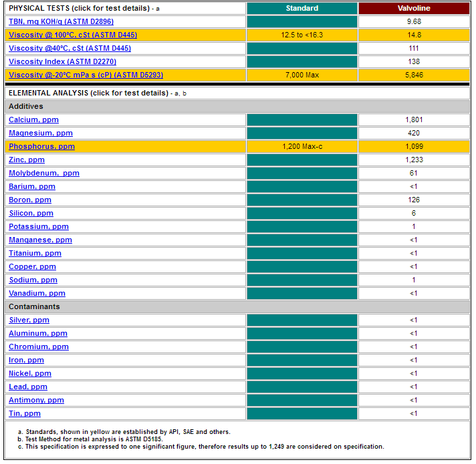Select the Potassium, ppm link
The height and width of the screenshot is (464, 476).
point(39,226)
